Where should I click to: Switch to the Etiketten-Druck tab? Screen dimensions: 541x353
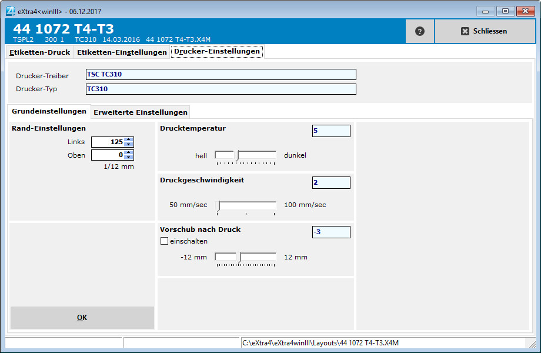[39, 52]
